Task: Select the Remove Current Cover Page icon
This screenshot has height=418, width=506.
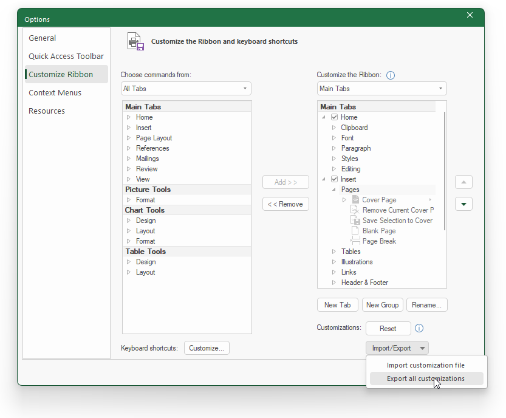Action: (x=355, y=210)
